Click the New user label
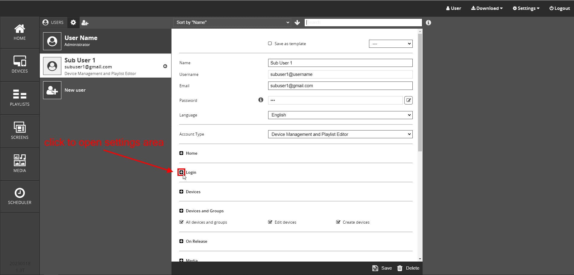 75,90
